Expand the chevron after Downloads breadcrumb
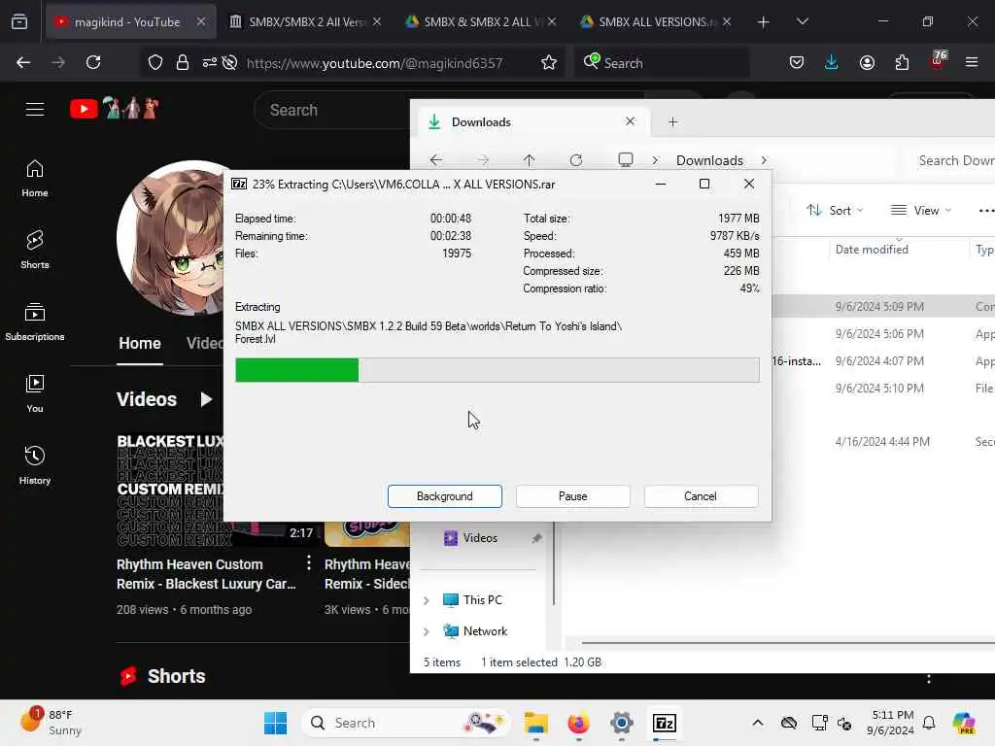995x746 pixels. tap(764, 160)
